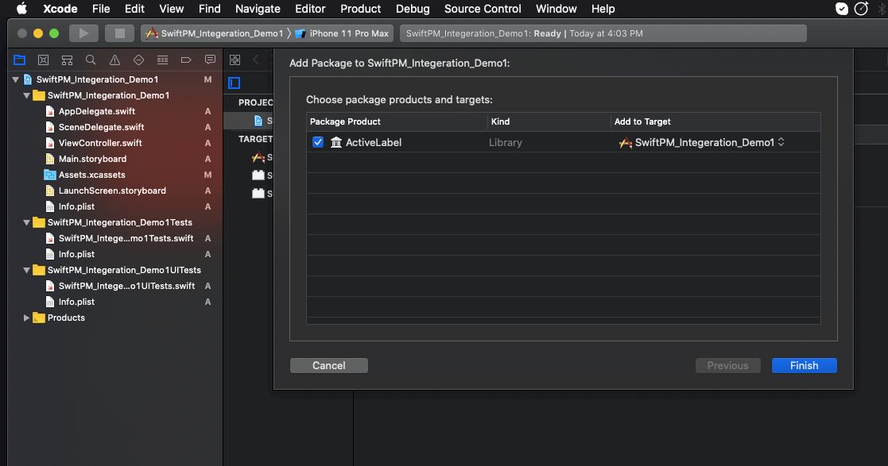The height and width of the screenshot is (466, 888).
Task: Expand the Products folder
Action: click(x=26, y=318)
